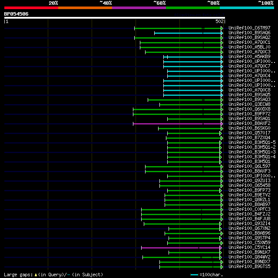
Task: Select the UniRef100_Q93ZI4 label
Action: click(249, 224)
